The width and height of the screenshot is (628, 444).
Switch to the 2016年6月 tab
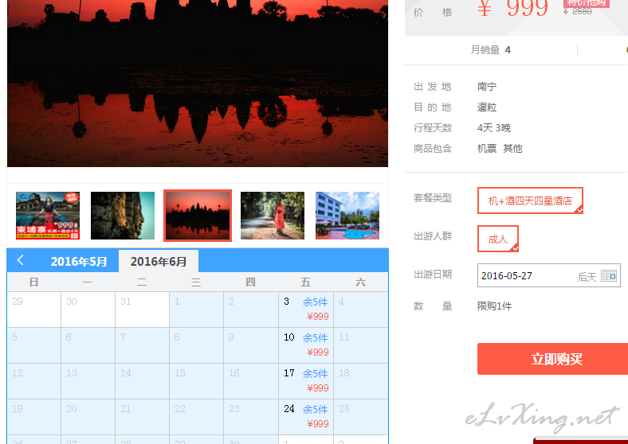(159, 262)
